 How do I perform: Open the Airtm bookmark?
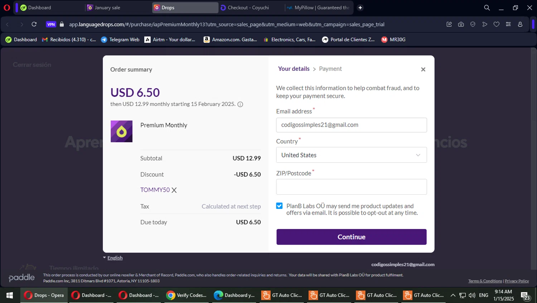170,40
